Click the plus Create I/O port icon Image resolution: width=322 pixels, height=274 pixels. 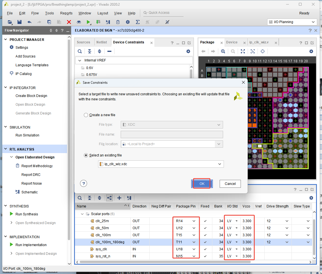pyautogui.click(x=119, y=198)
